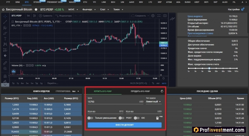Select the STOCKS market tab

pos(37,2)
